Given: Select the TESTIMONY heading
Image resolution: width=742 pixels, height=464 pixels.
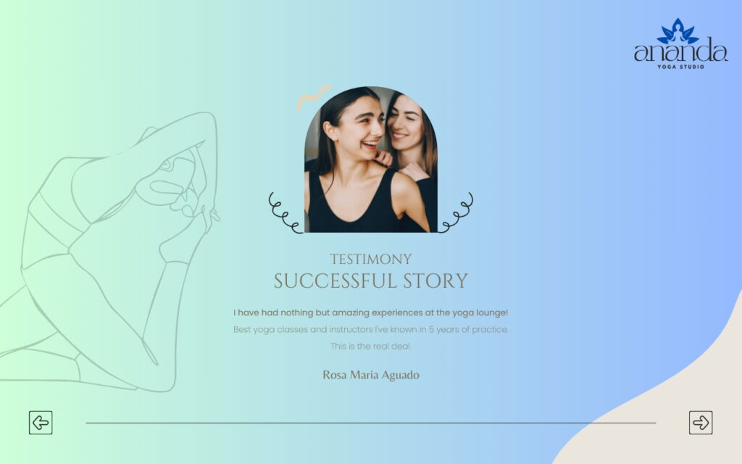Looking at the screenshot, I should coord(370,260).
